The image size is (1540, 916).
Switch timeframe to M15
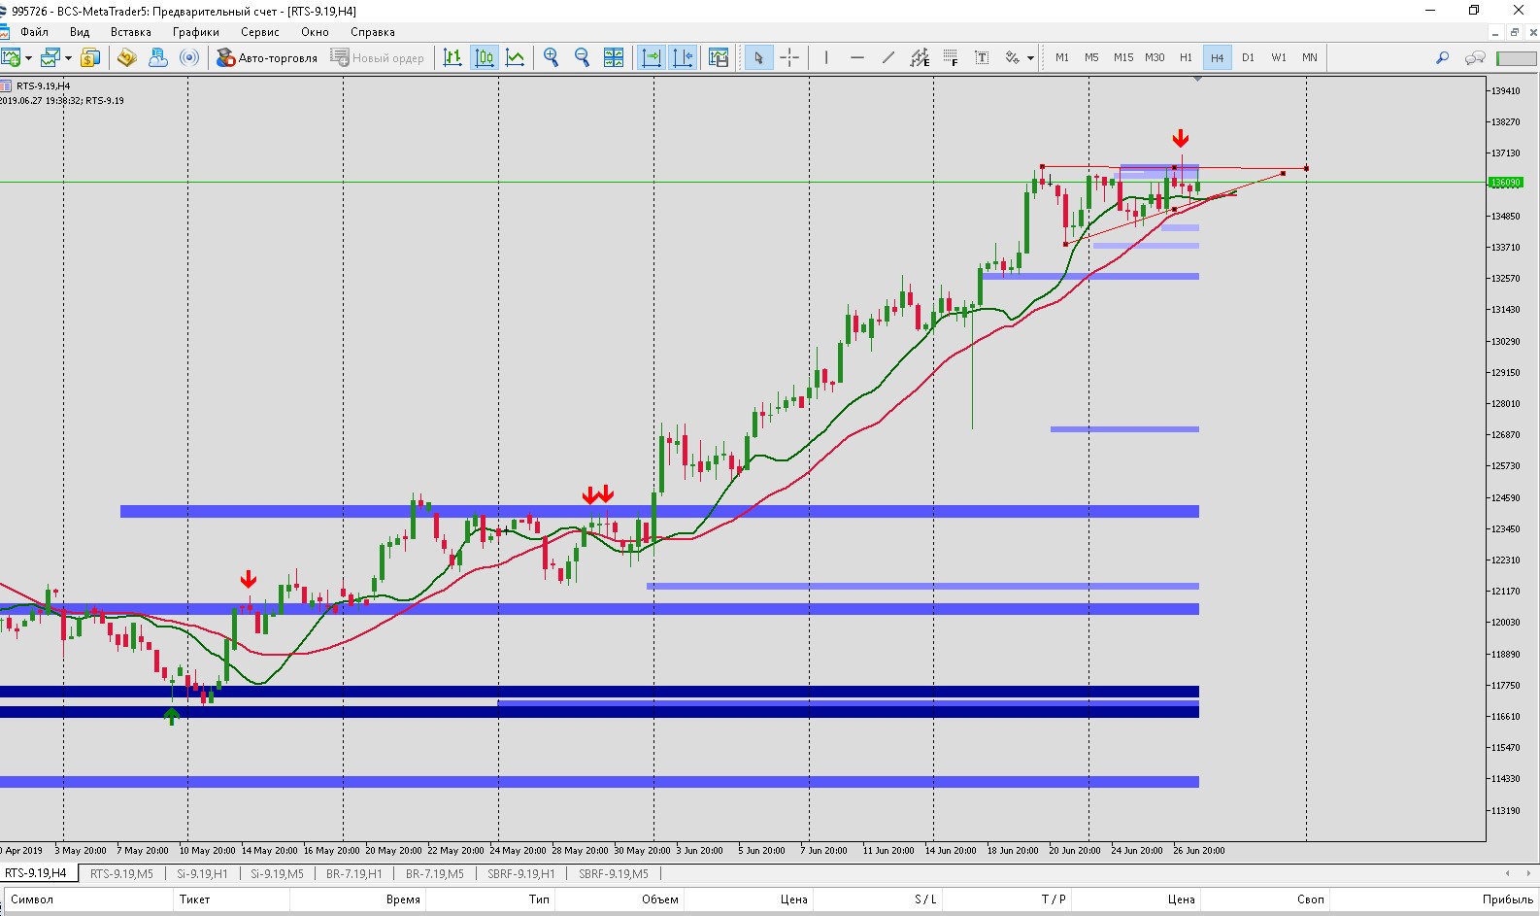point(1123,58)
